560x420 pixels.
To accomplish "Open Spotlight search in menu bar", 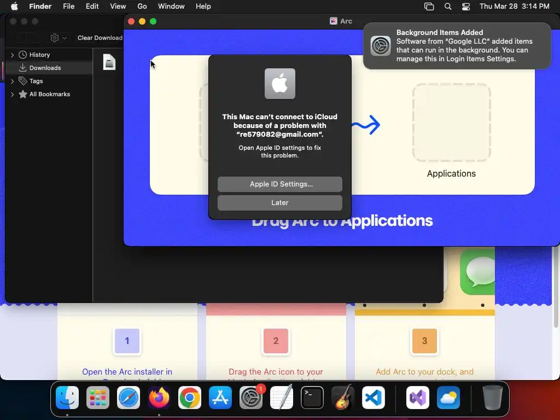I will click(448, 7).
